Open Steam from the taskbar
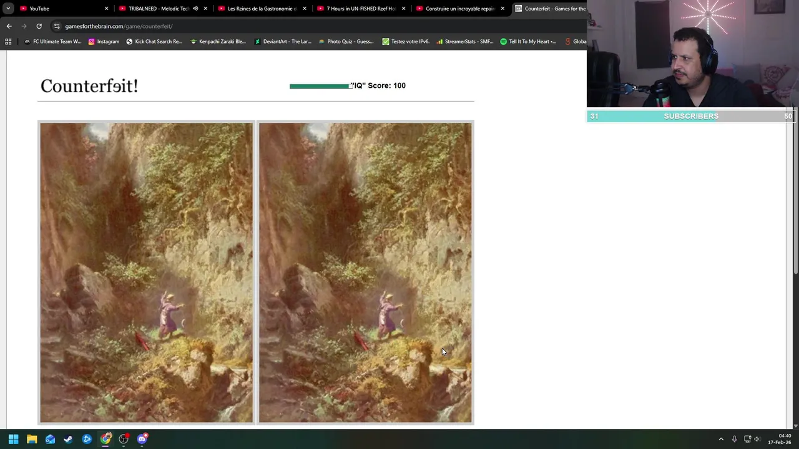Image resolution: width=799 pixels, height=449 pixels. [x=68, y=439]
